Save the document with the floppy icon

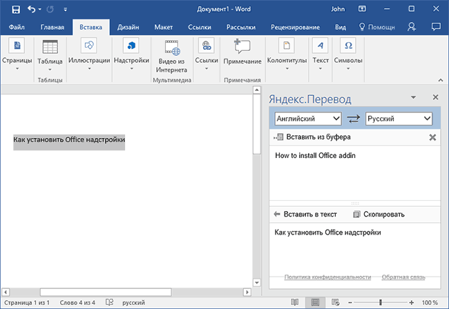16,10
